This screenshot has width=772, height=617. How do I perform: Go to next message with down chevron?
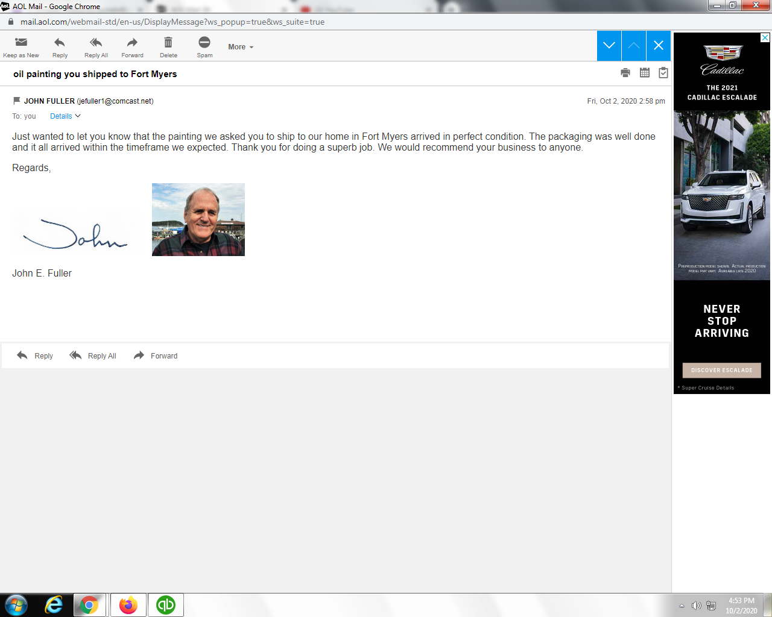(x=609, y=46)
